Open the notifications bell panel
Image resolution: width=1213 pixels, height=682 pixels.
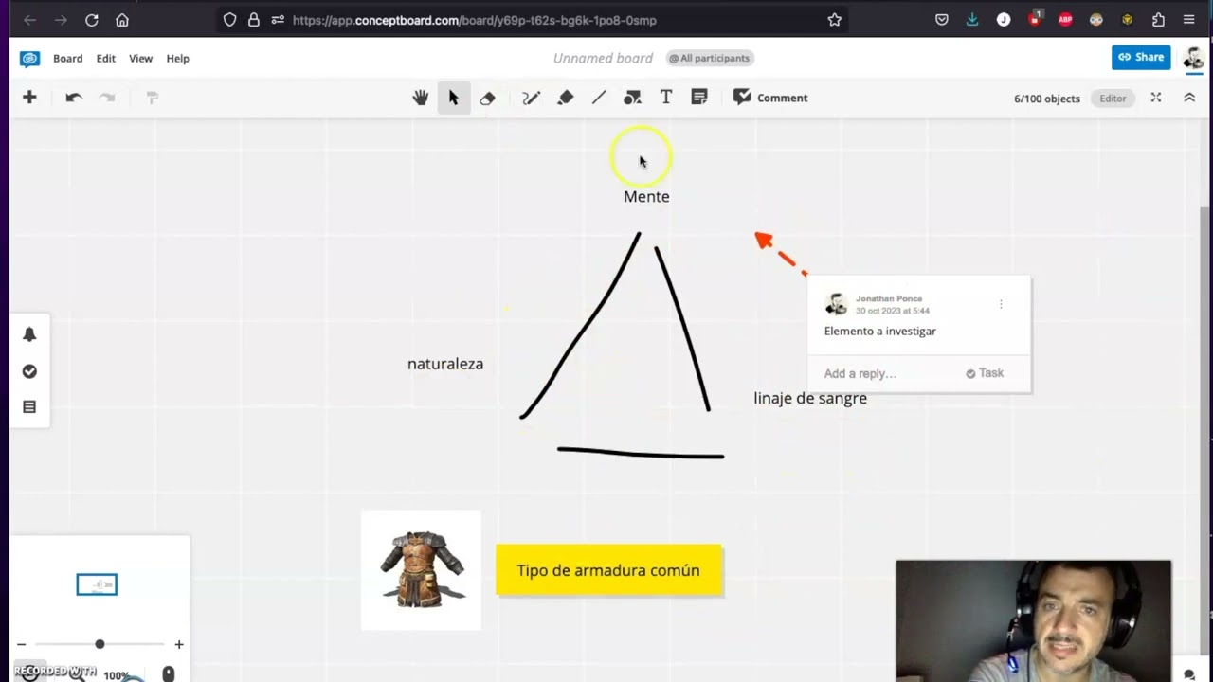pyautogui.click(x=29, y=334)
